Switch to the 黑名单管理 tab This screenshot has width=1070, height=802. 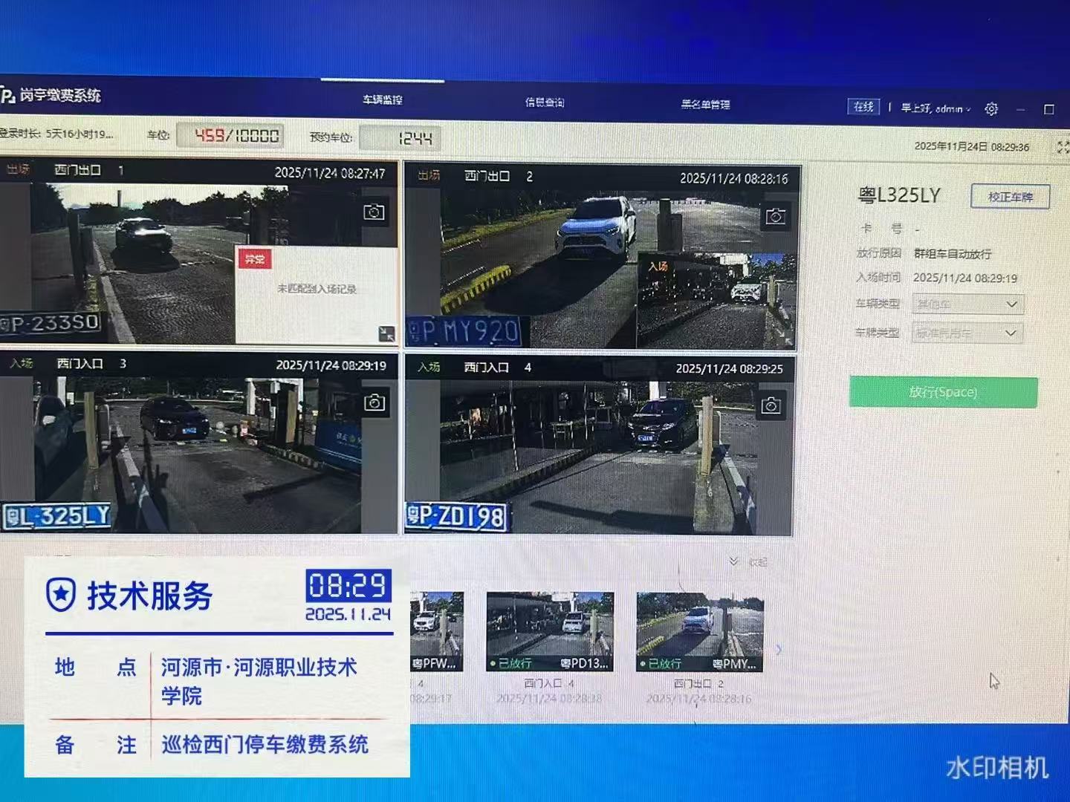[705, 105]
